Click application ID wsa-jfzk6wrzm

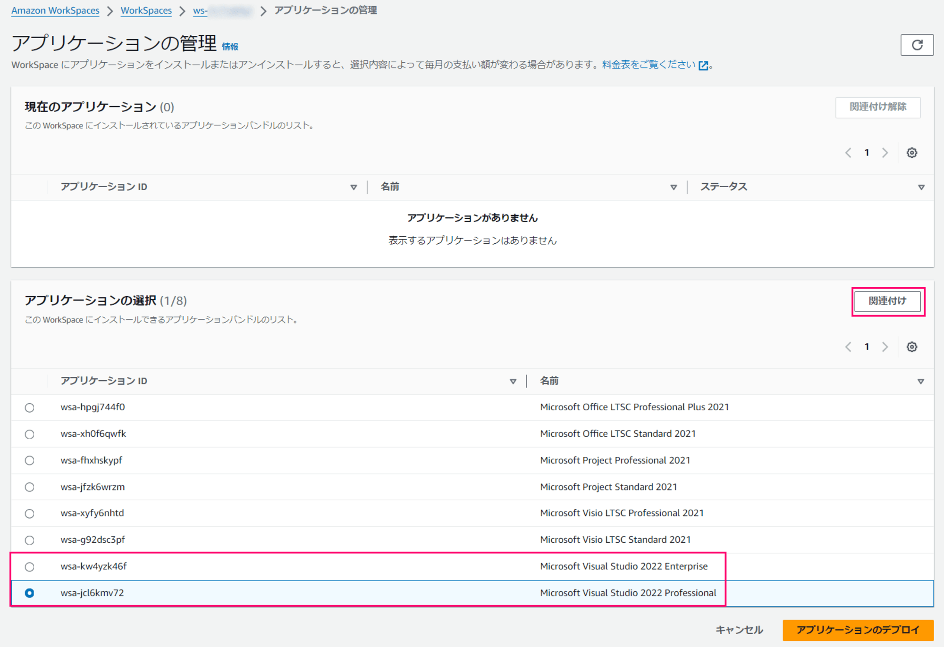[93, 487]
